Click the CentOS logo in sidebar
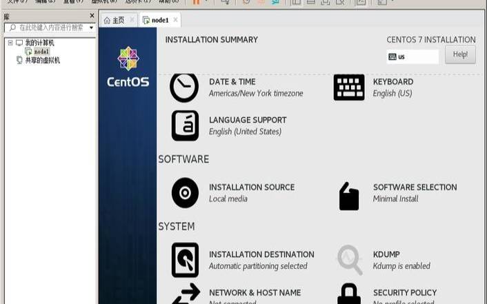 point(128,67)
